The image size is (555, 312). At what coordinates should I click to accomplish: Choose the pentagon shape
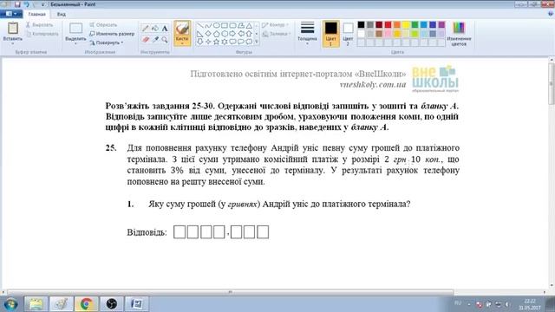[x=216, y=34]
